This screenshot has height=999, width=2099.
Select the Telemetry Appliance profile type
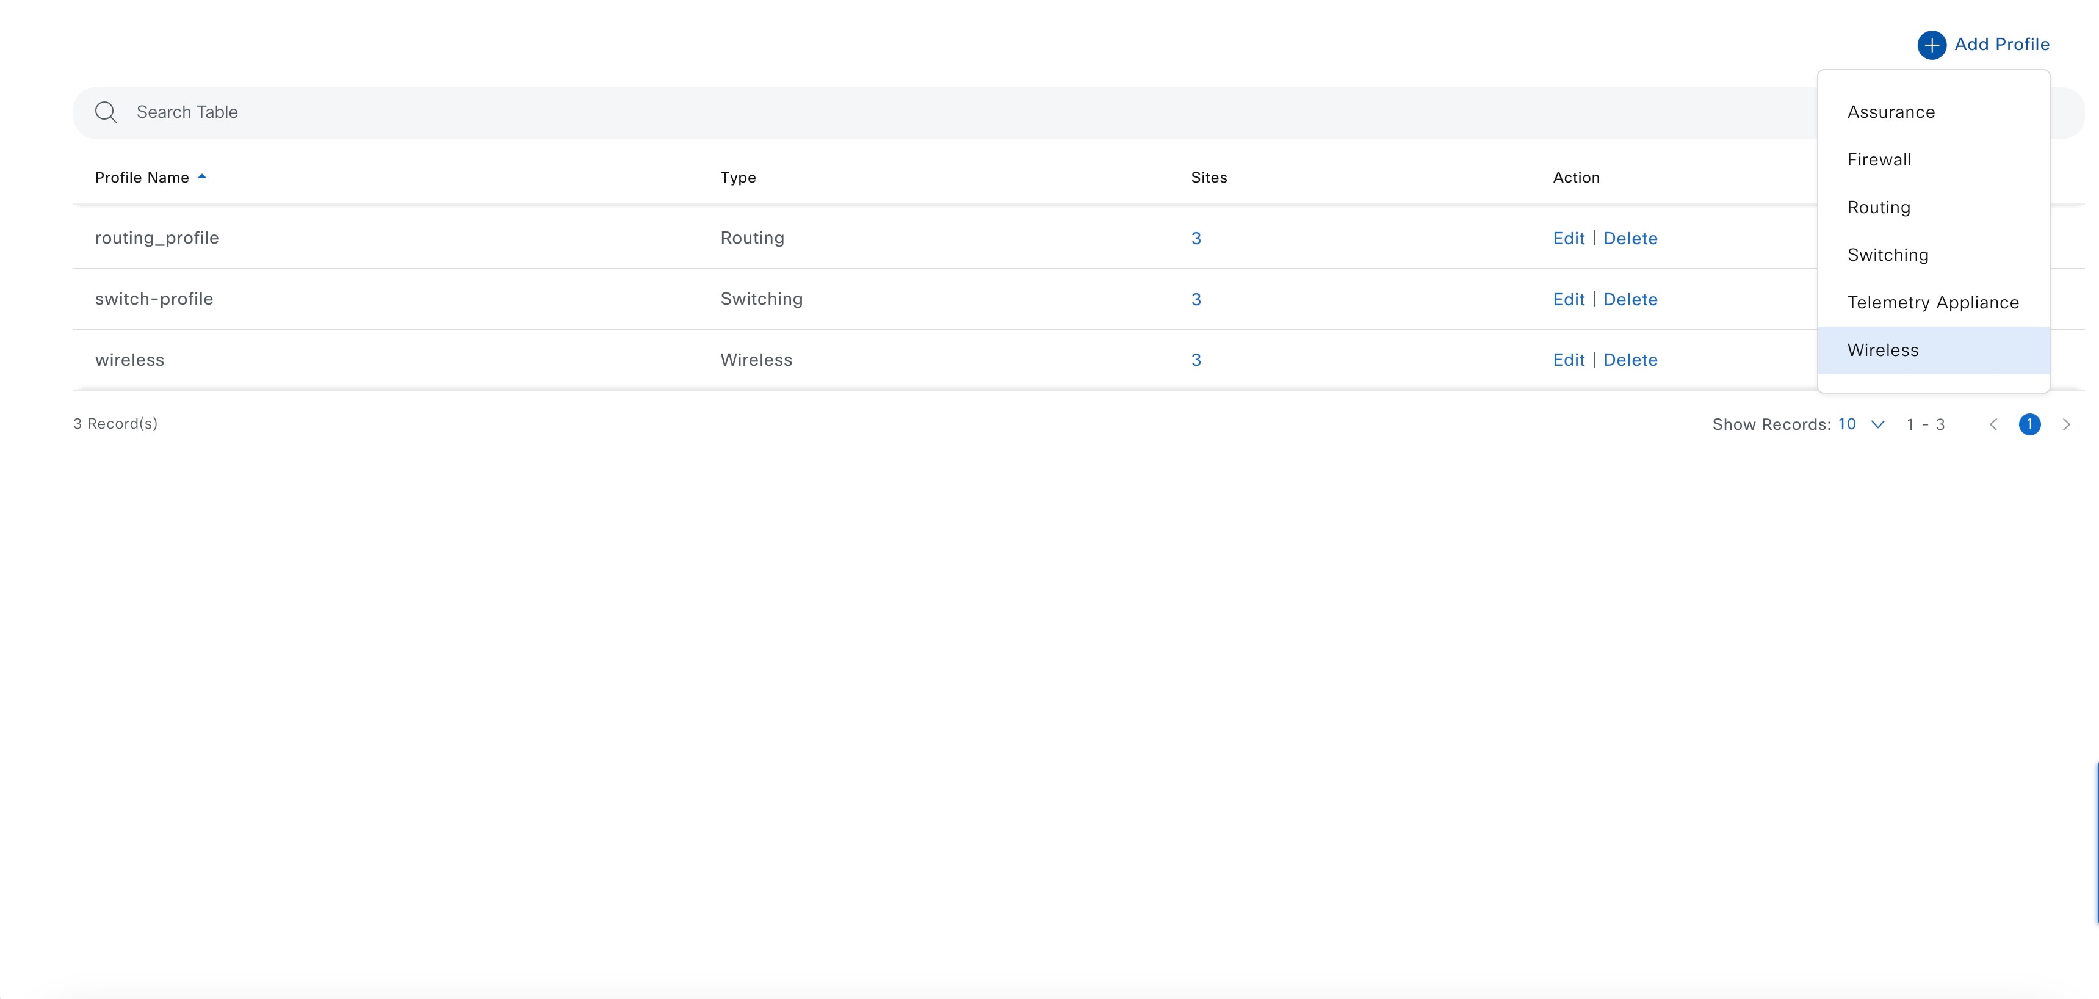coord(1933,301)
